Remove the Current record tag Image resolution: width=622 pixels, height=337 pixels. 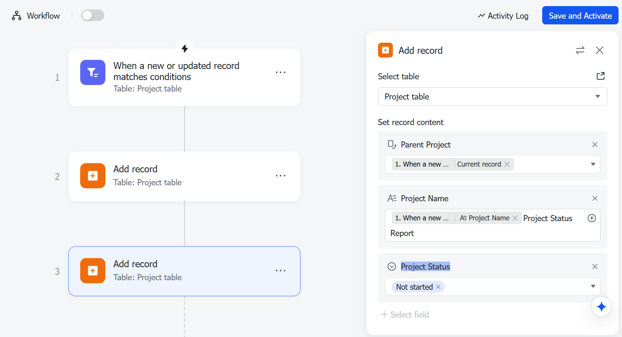click(507, 164)
